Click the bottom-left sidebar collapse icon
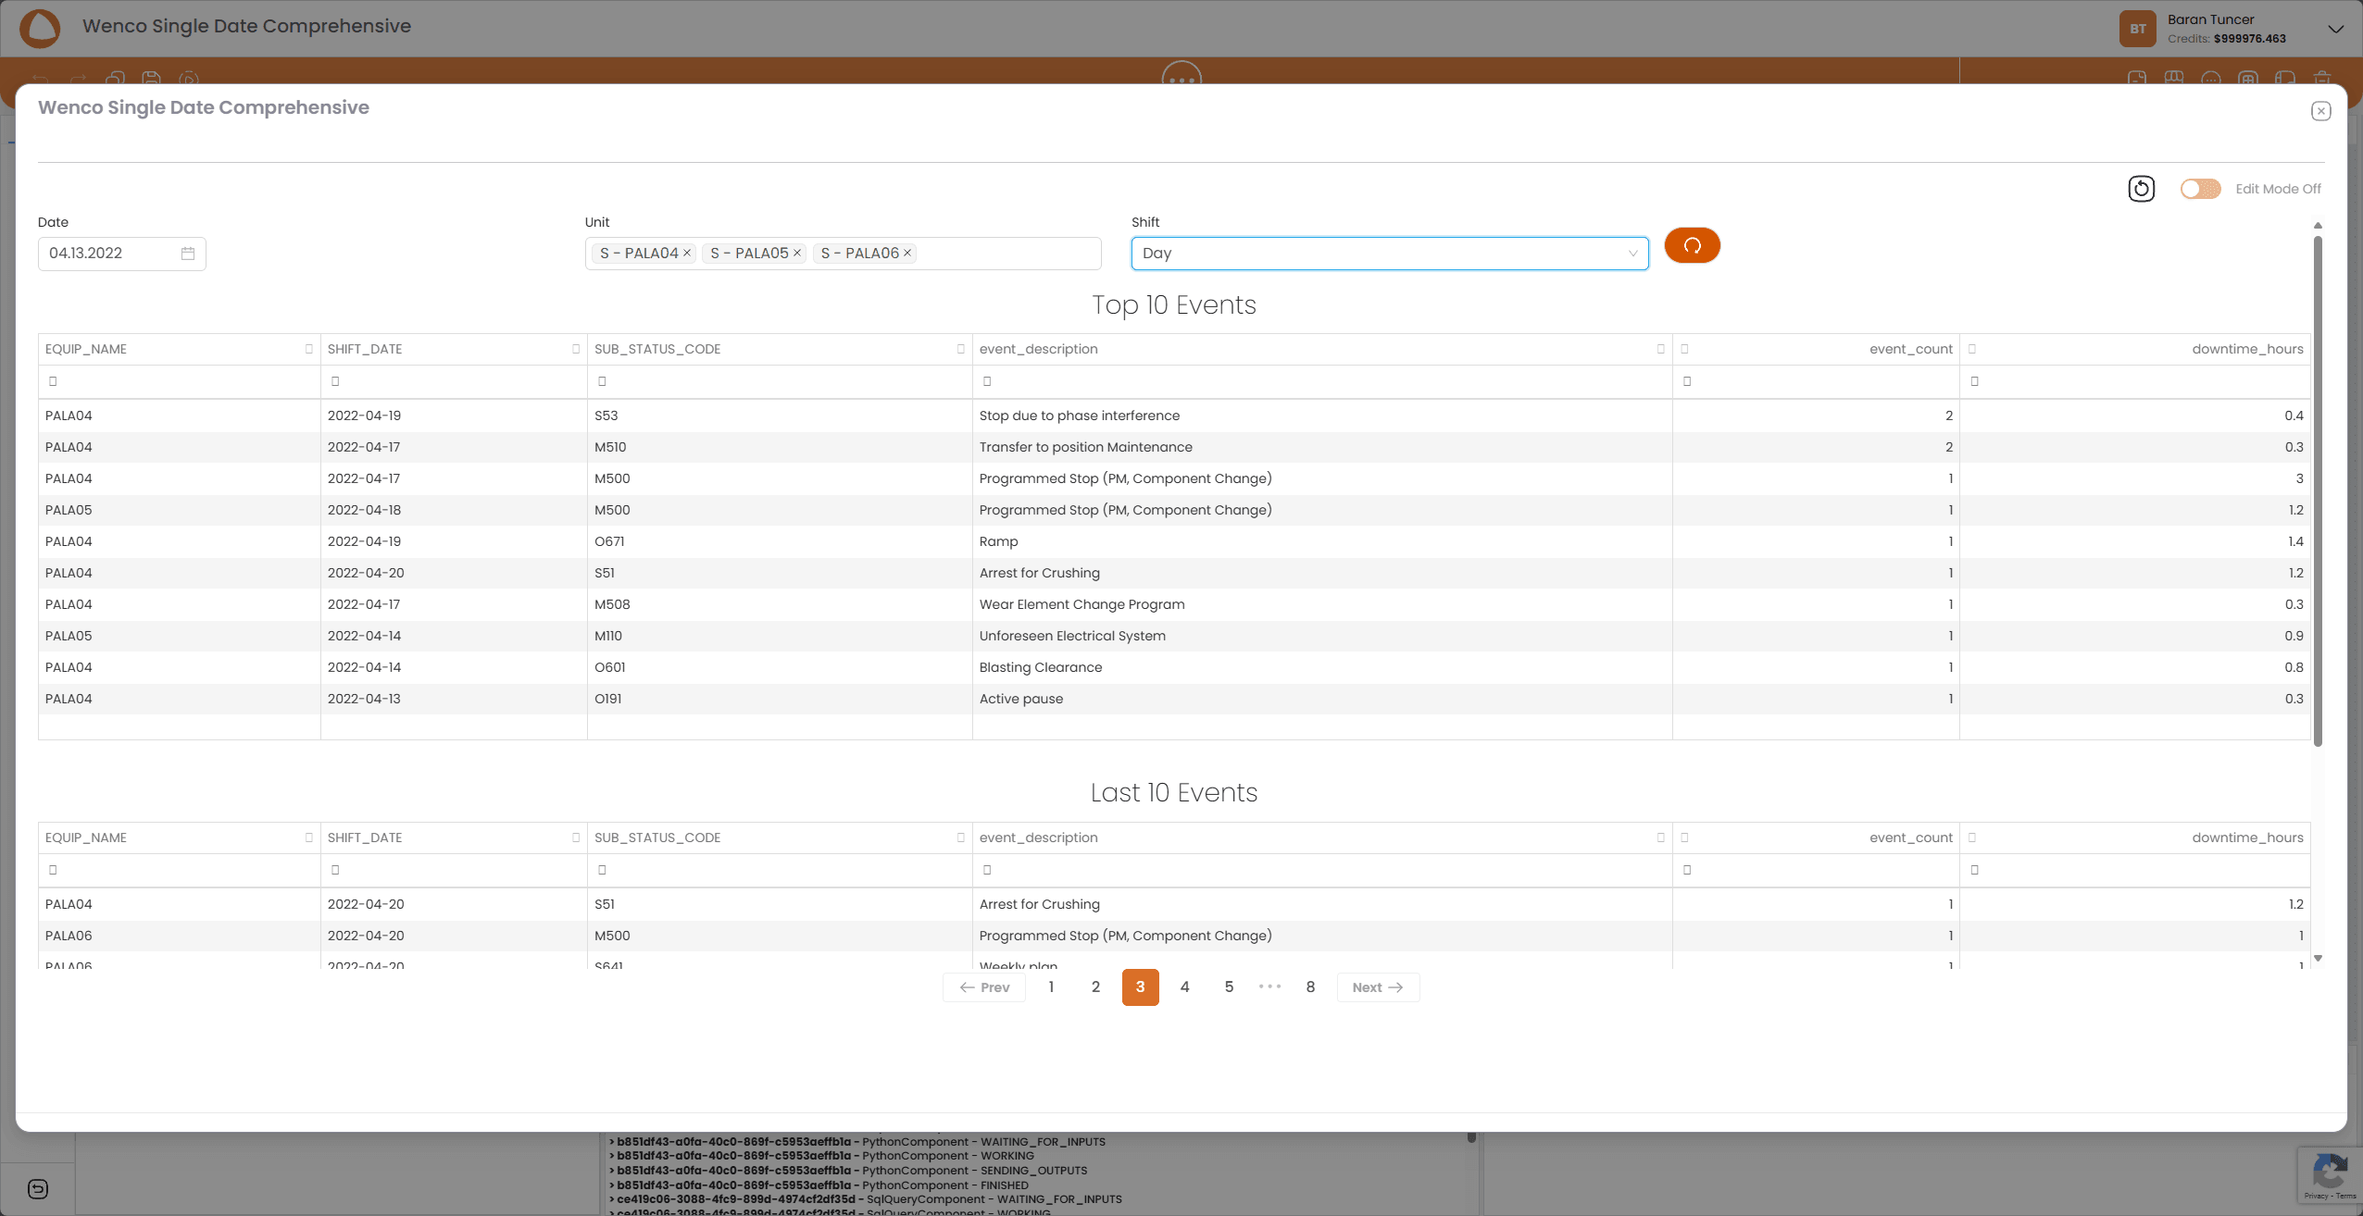2363x1216 pixels. click(x=38, y=1189)
